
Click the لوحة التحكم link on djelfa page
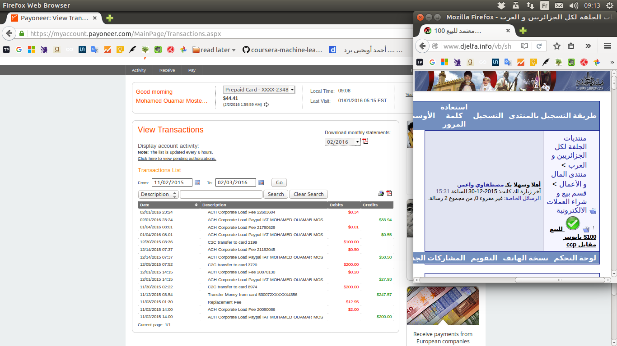click(575, 258)
